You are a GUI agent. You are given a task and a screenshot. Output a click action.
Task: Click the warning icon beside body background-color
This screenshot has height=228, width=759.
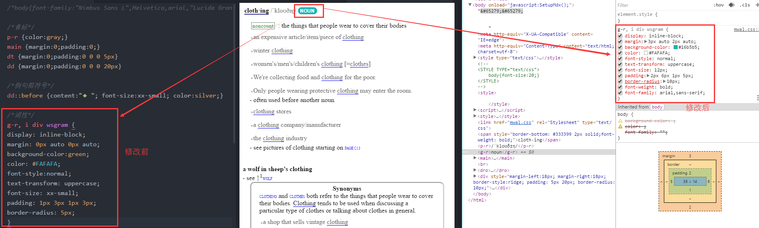tap(620, 121)
